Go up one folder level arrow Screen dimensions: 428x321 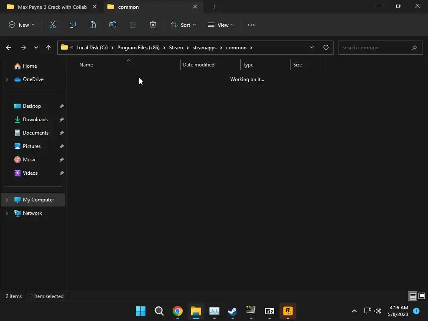[48, 48]
